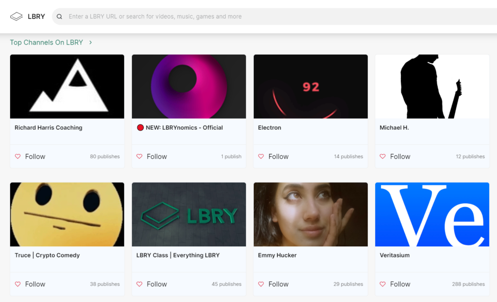Image resolution: width=497 pixels, height=302 pixels.
Task: Select LBRY Class | Everything LBRY title
Action: point(178,255)
